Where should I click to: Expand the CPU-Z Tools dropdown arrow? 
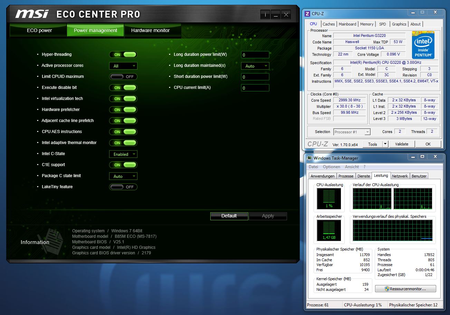coord(385,144)
